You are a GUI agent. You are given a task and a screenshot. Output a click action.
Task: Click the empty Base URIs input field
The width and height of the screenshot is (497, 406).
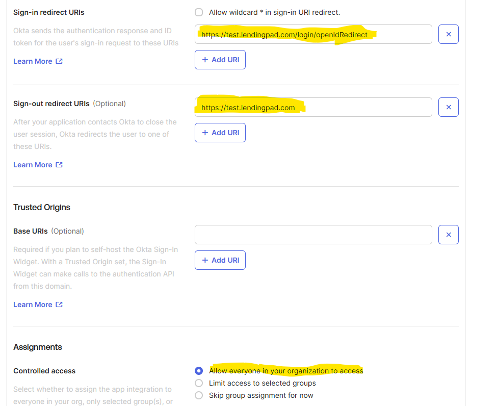pyautogui.click(x=313, y=235)
